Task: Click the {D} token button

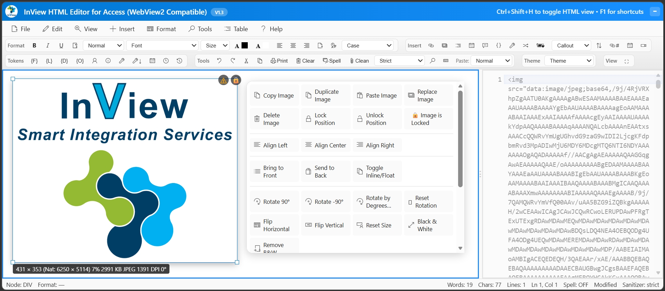Action: 64,61
